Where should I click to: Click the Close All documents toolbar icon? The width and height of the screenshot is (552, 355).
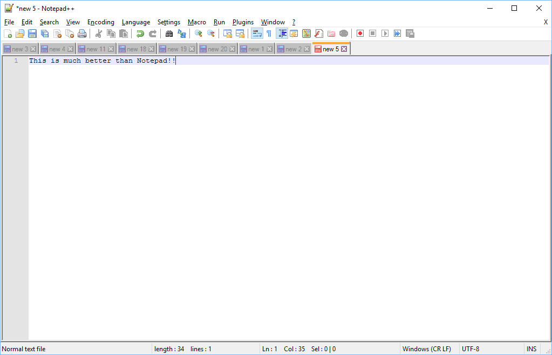(70, 34)
